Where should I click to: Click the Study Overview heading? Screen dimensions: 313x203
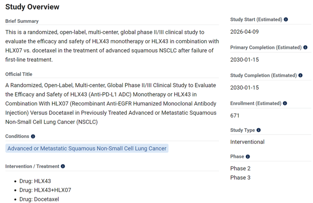pyautogui.click(x=32, y=7)
